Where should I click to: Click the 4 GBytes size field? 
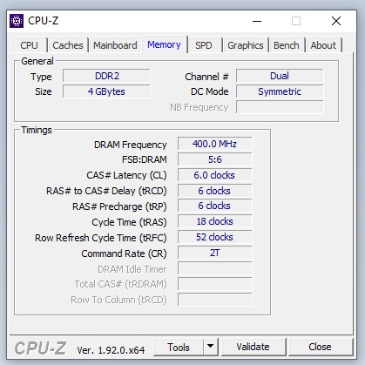(106, 91)
